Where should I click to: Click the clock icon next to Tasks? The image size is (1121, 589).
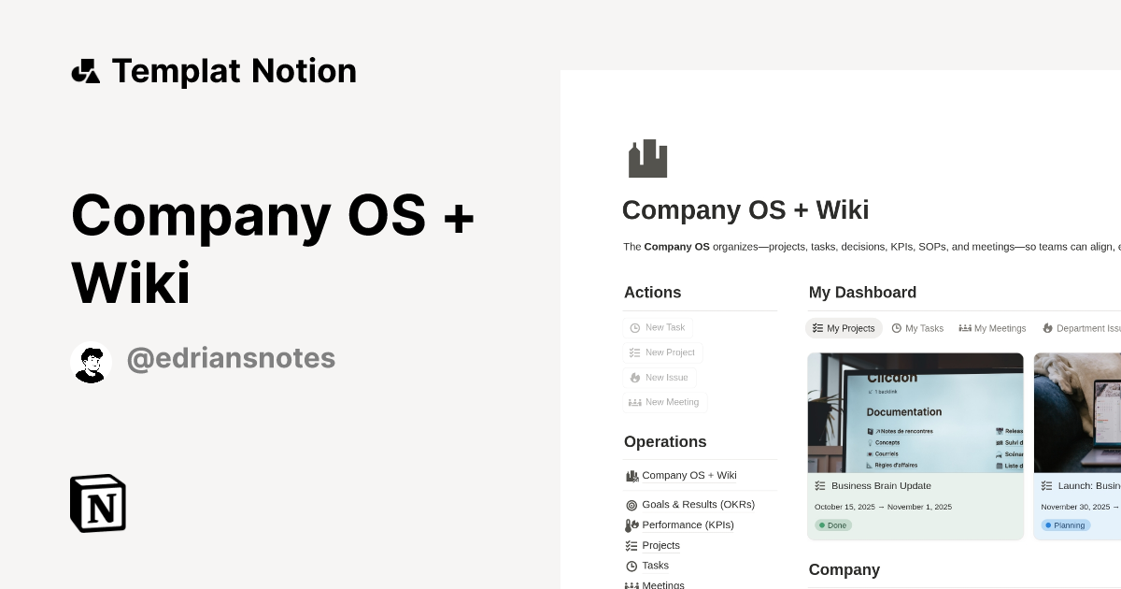[631, 566]
